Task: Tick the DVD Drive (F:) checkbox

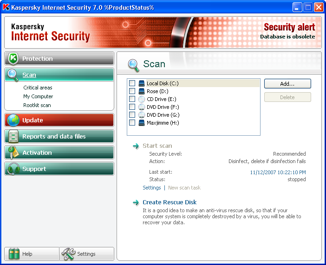Action: [132, 107]
